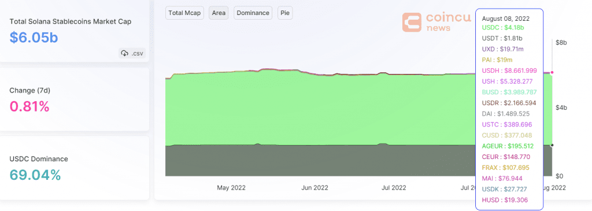Click the UXD : $19.71m tooltip row

[503, 49]
